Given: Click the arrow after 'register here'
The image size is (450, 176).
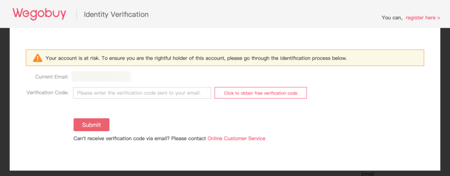Looking at the screenshot, I should point(439,18).
